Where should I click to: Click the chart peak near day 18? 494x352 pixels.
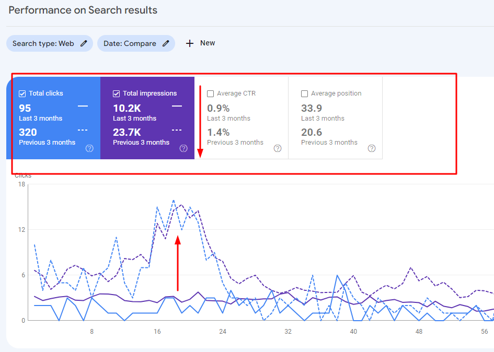pos(173,200)
